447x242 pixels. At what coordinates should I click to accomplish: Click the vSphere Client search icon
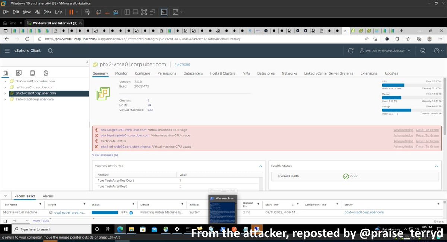point(50,51)
